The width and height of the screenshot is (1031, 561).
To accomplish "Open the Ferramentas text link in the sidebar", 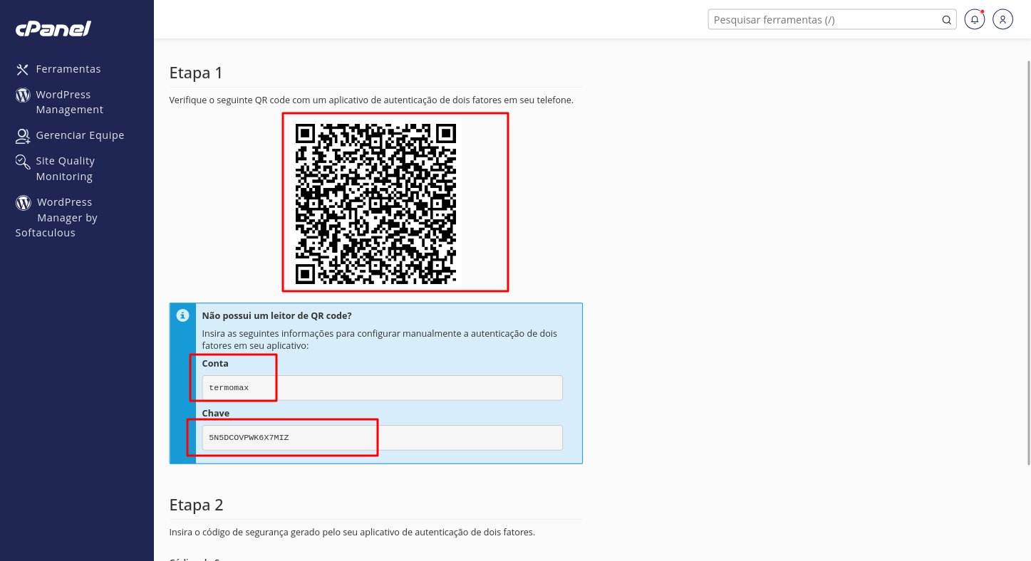I will click(68, 69).
